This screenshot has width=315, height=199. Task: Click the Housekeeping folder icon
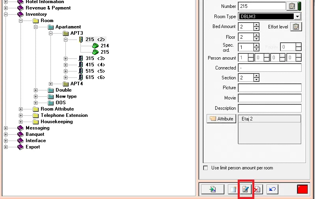pos(36,122)
